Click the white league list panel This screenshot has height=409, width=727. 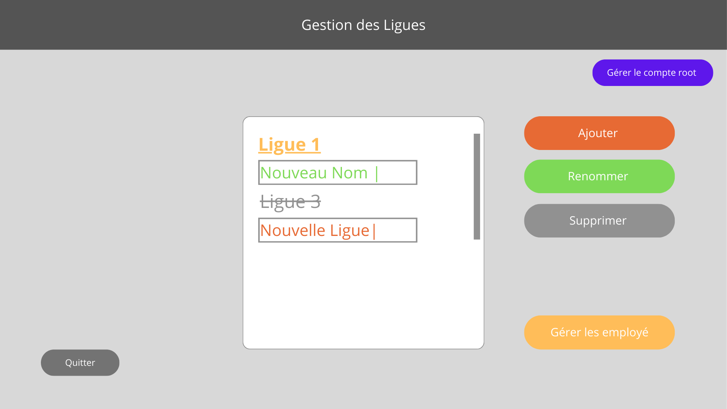(x=363, y=295)
